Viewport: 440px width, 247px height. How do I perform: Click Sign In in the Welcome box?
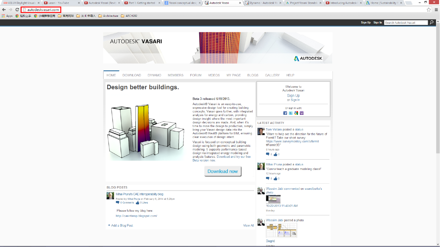coord(295,100)
